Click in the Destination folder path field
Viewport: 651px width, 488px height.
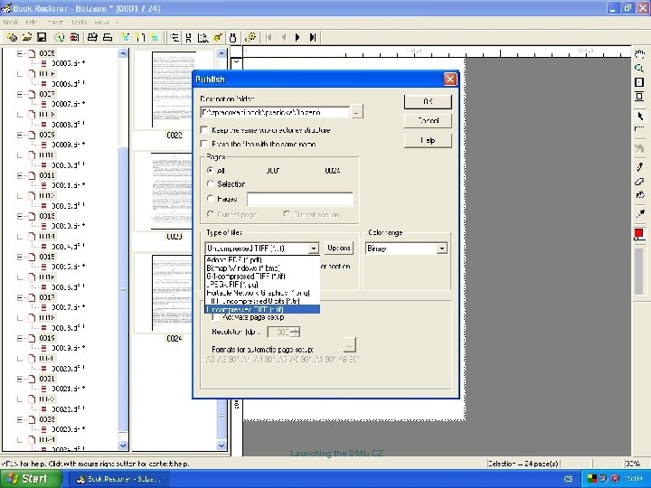[x=275, y=112]
